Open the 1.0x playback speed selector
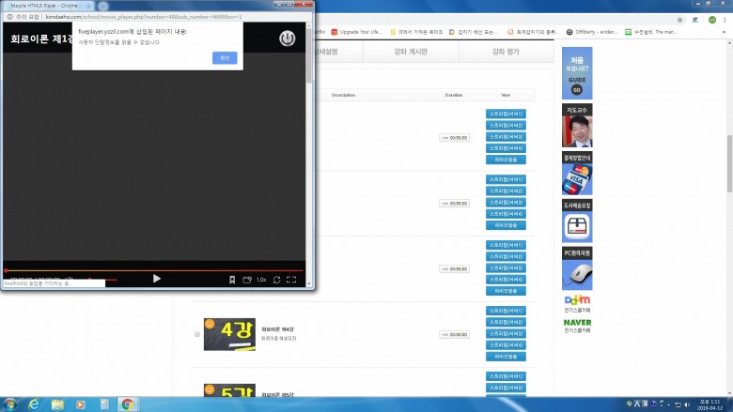Image resolution: width=733 pixels, height=412 pixels. [x=261, y=280]
